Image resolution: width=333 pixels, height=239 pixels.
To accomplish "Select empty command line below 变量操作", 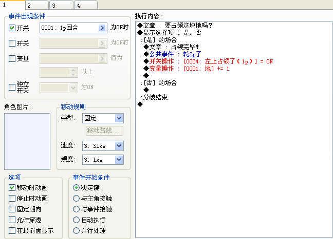I will coord(146,76).
